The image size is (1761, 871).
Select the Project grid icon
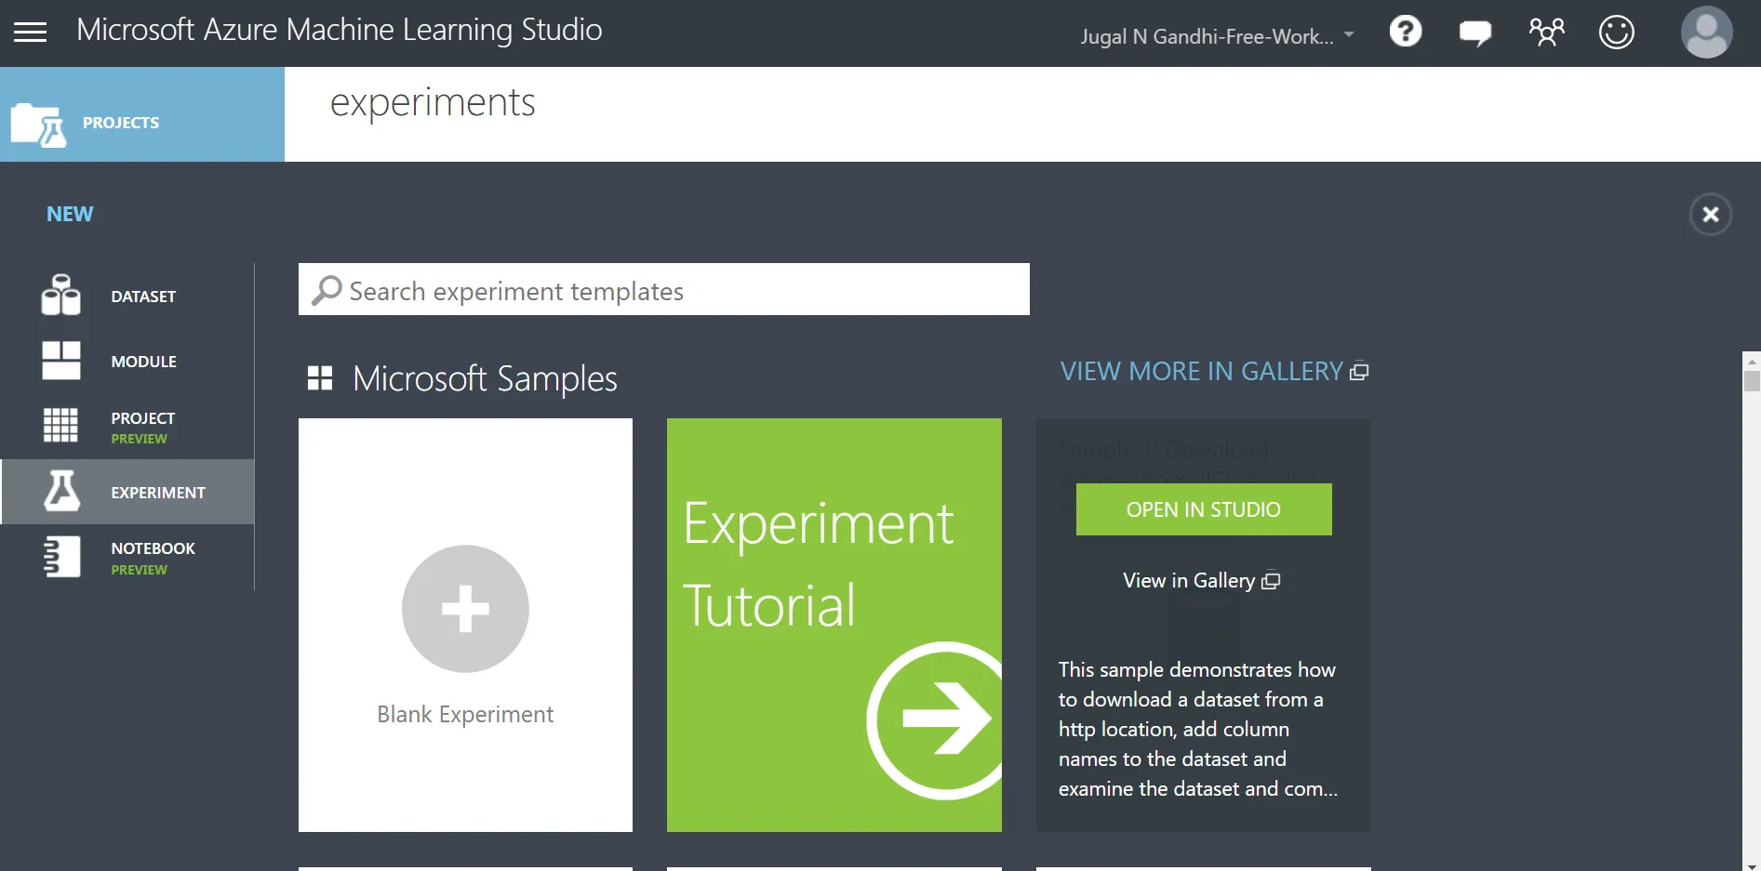click(x=61, y=426)
